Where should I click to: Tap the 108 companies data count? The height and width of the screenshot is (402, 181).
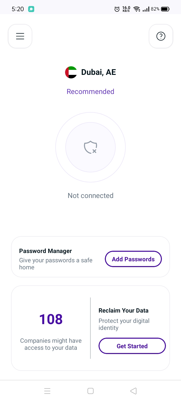(51, 319)
